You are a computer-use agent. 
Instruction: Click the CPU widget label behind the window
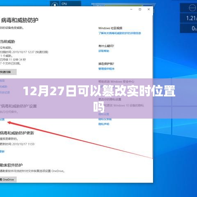coord(64,4)
